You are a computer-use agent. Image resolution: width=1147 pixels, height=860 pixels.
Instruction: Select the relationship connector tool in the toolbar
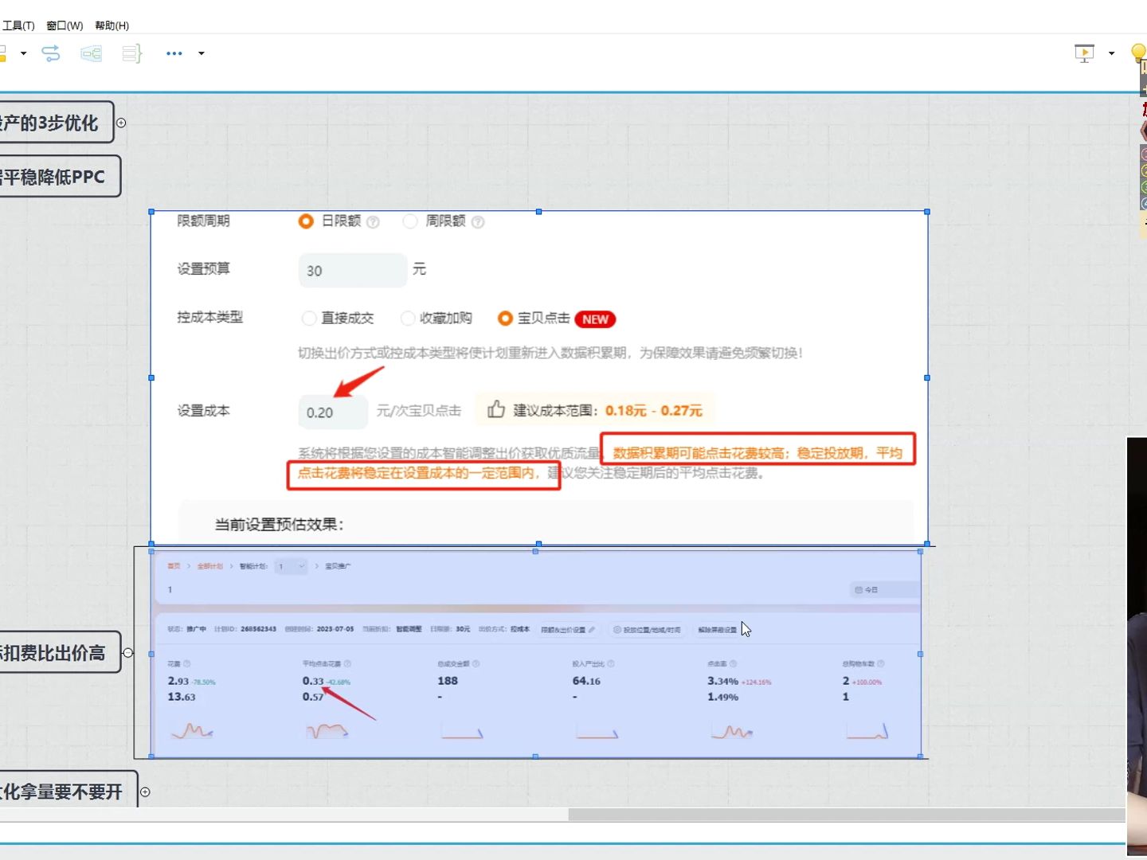coord(50,53)
